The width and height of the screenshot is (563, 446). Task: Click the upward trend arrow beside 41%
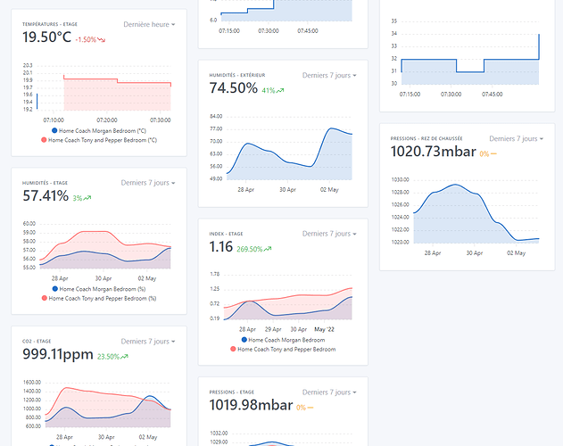click(280, 90)
